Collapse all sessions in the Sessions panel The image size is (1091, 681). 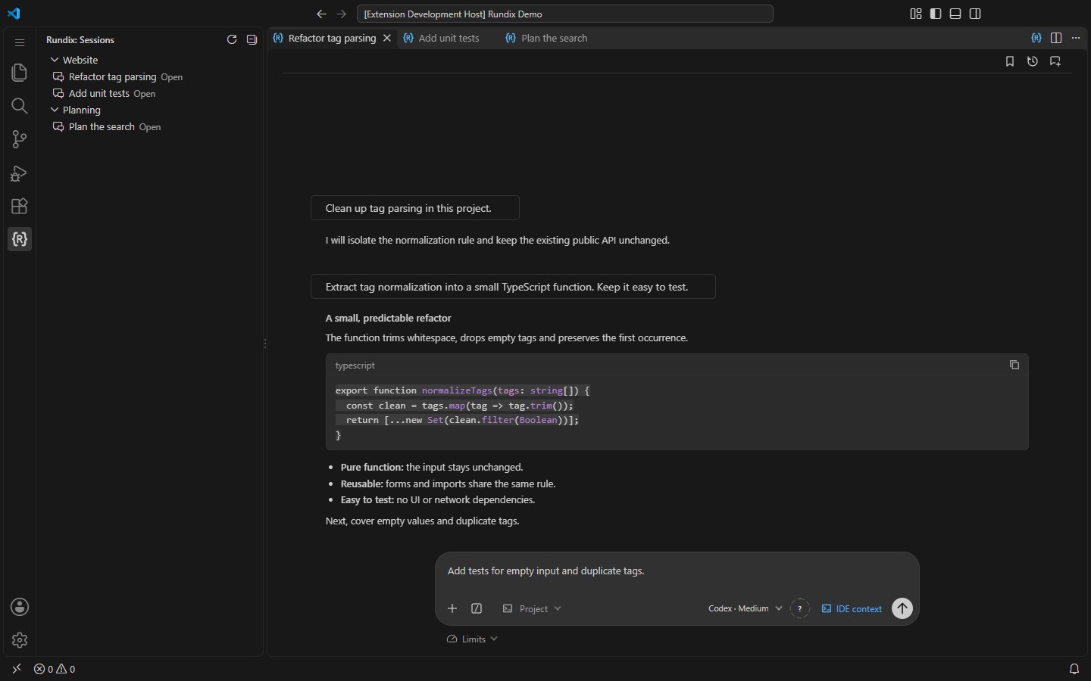[x=252, y=39]
